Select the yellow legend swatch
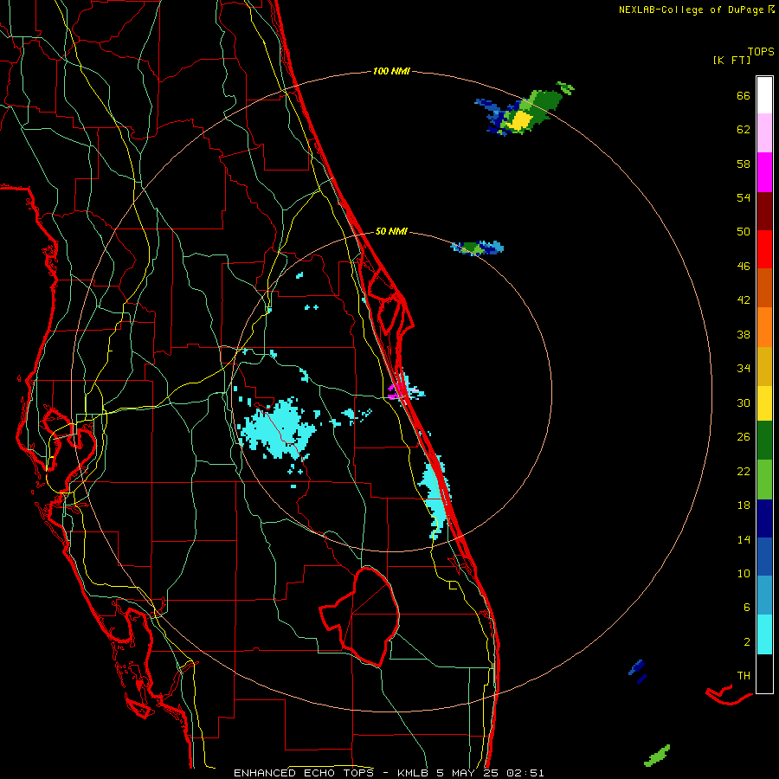 point(764,403)
